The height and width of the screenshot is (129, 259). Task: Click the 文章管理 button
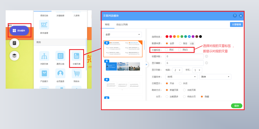click(x=236, y=25)
